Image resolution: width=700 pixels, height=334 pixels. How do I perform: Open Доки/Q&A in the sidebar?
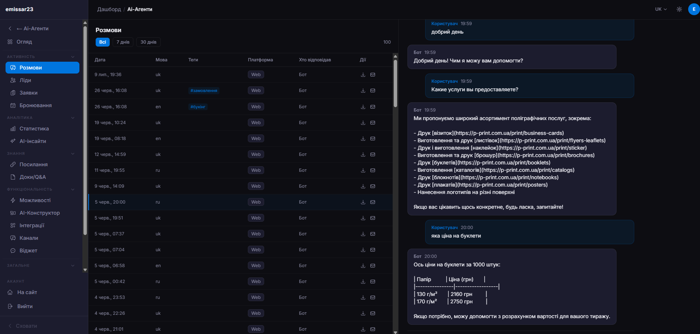pyautogui.click(x=42, y=177)
